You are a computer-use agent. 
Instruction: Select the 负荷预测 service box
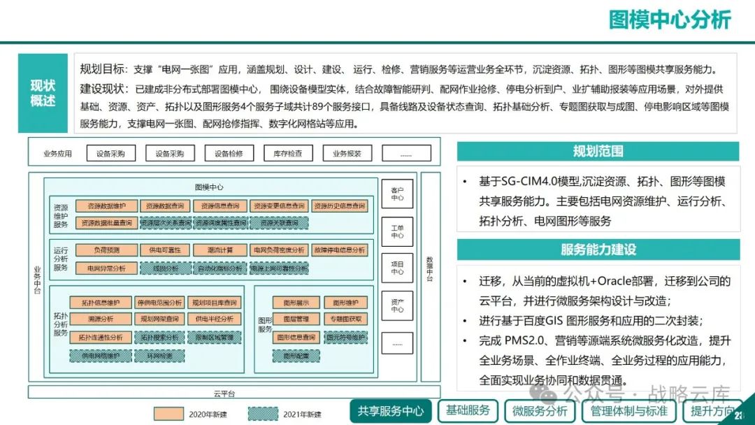tap(106, 250)
